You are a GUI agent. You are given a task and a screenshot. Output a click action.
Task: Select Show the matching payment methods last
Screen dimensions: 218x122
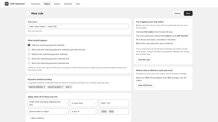coord(29,63)
